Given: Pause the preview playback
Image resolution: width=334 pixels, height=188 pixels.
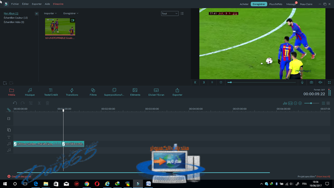Looking at the screenshot, I should click(x=212, y=82).
